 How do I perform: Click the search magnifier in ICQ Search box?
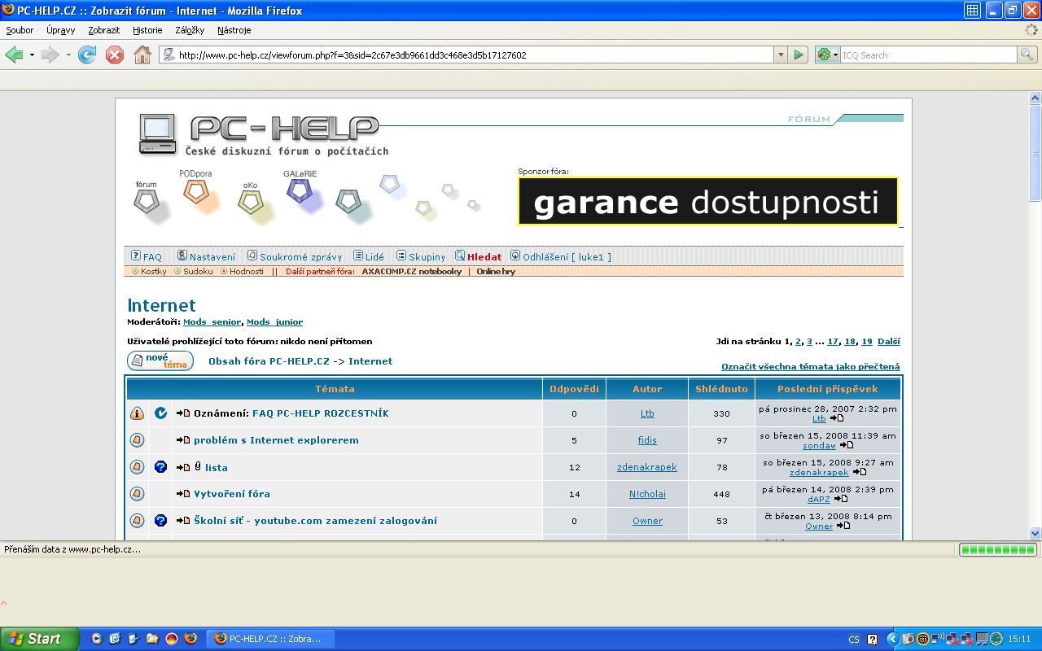[x=1028, y=55]
